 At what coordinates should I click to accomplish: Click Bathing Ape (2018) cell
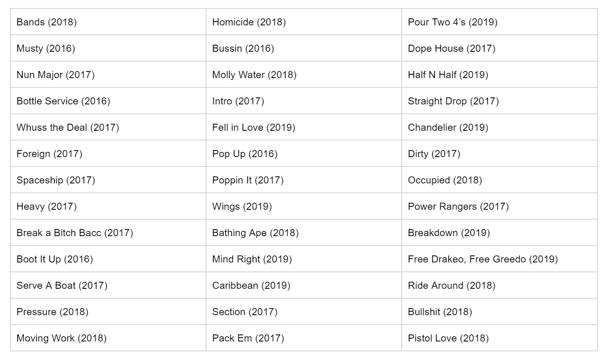304,232
